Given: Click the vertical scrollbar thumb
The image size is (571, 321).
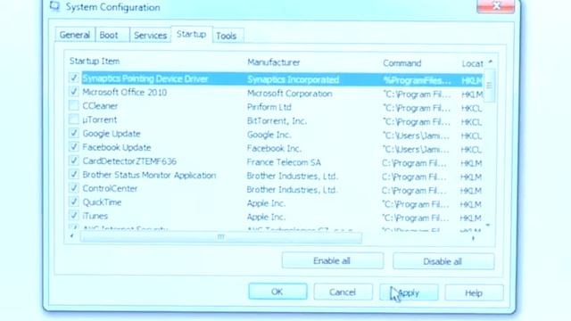Looking at the screenshot, I should click(489, 86).
